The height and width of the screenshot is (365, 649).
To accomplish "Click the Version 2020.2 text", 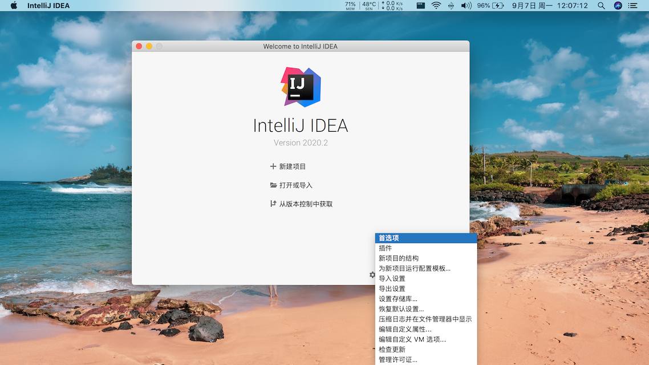I will (x=301, y=143).
